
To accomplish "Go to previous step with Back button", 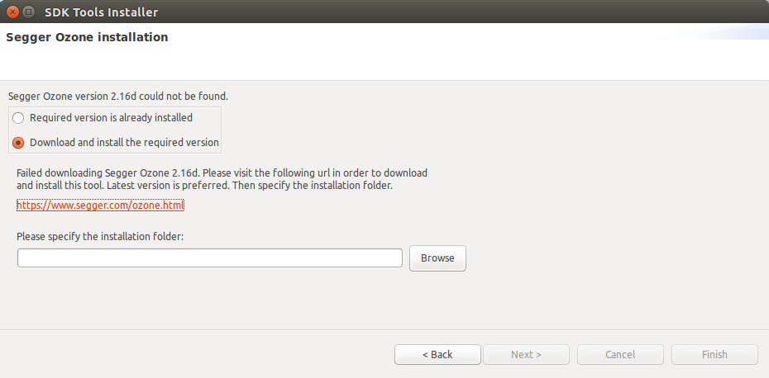I will click(437, 355).
